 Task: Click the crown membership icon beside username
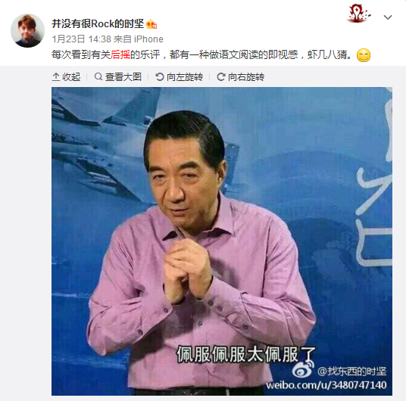click(151, 24)
